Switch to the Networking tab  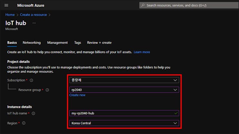point(32,43)
